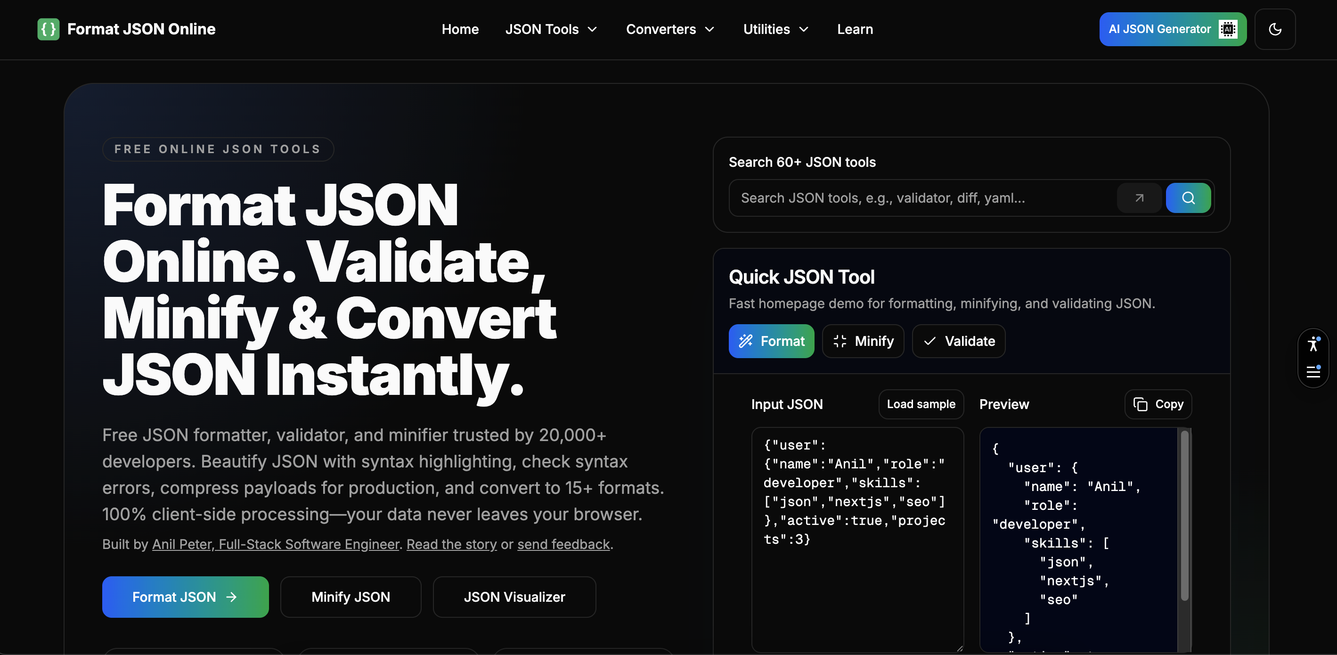Open the JSON Visualizer button

[514, 597]
